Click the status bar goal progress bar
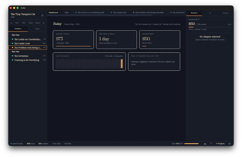 [x=191, y=144]
